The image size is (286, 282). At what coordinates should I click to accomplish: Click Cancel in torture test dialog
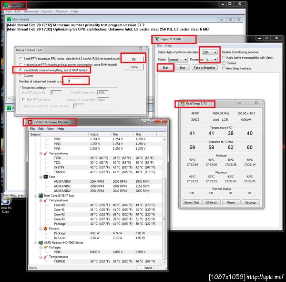tap(133, 67)
